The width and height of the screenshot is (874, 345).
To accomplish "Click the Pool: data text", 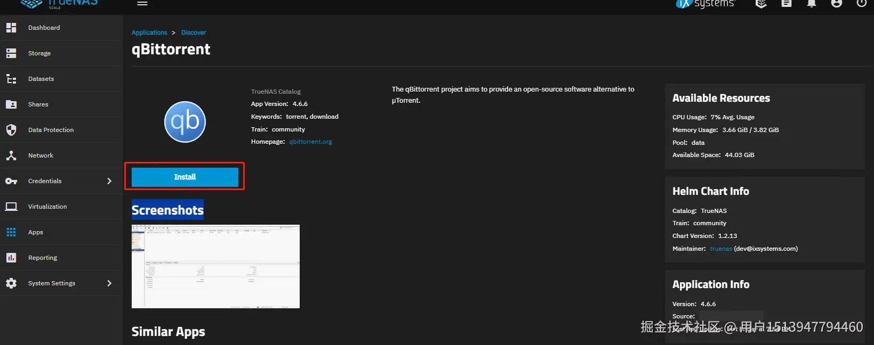I will [688, 143].
